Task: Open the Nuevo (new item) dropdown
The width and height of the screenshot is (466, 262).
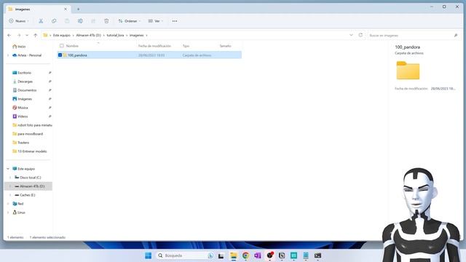Action: [19, 21]
